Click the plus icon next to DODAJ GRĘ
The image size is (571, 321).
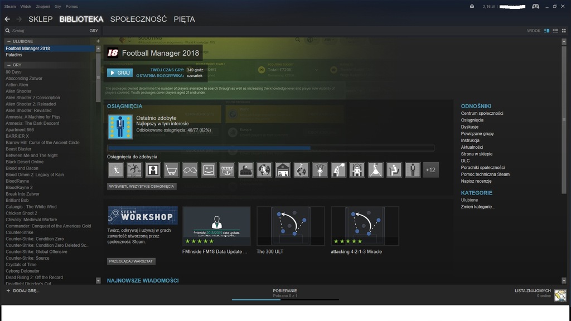click(8, 291)
